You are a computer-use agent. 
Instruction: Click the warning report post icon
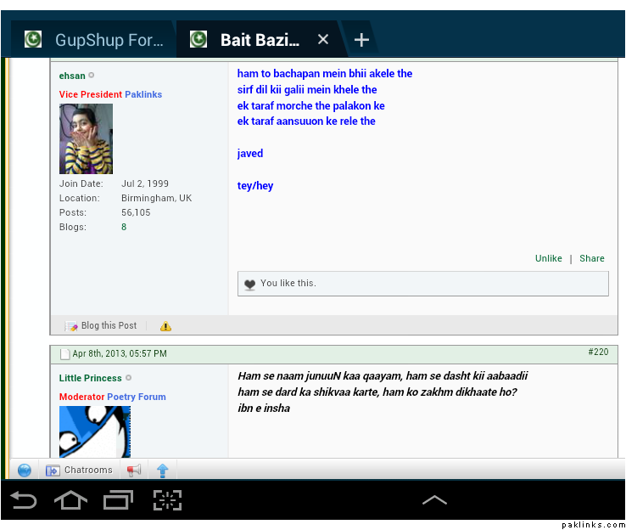click(x=165, y=326)
